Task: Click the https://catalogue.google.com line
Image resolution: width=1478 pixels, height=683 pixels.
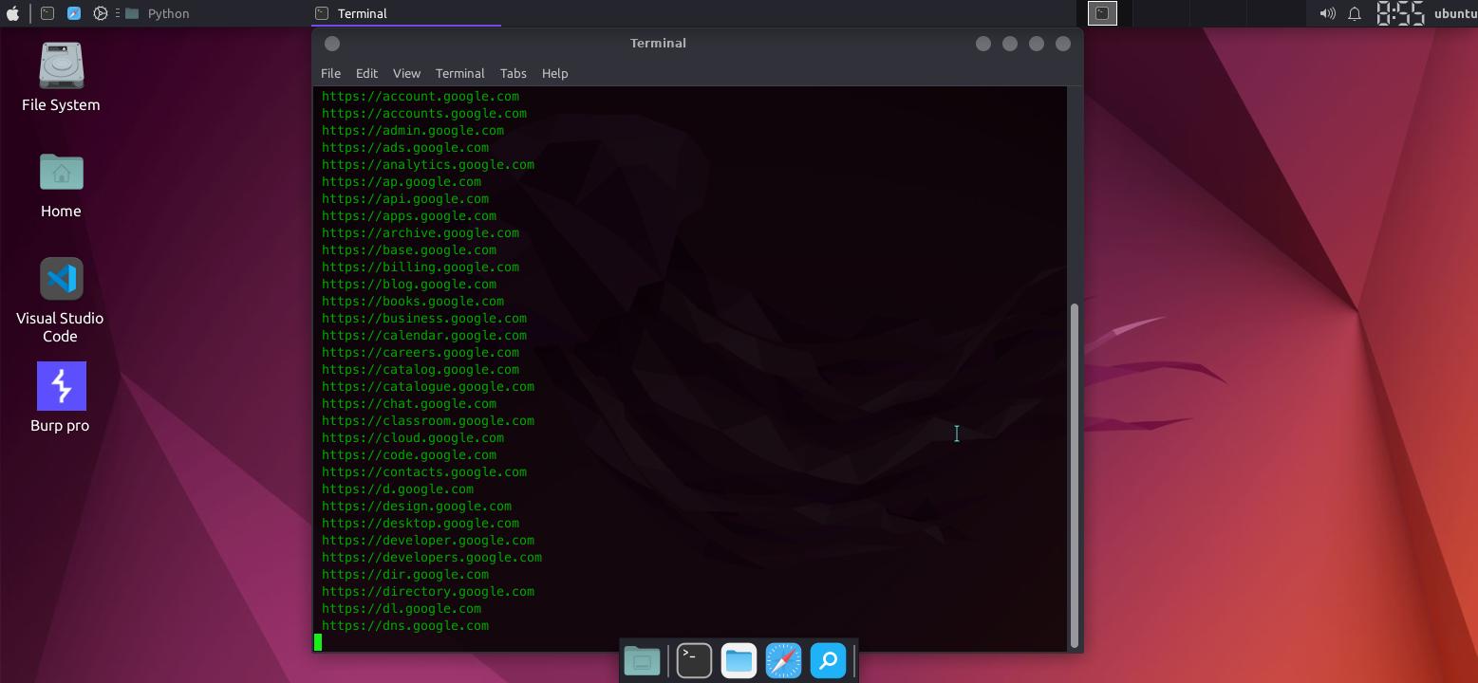Action: coord(428,386)
